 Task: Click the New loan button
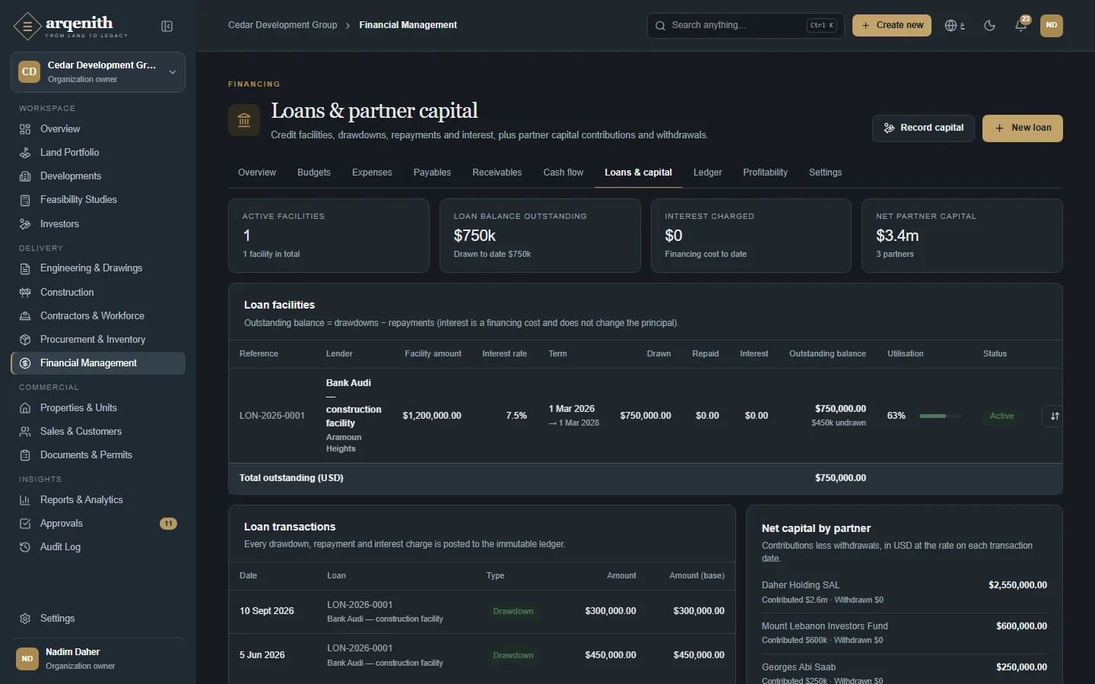(x=1023, y=128)
